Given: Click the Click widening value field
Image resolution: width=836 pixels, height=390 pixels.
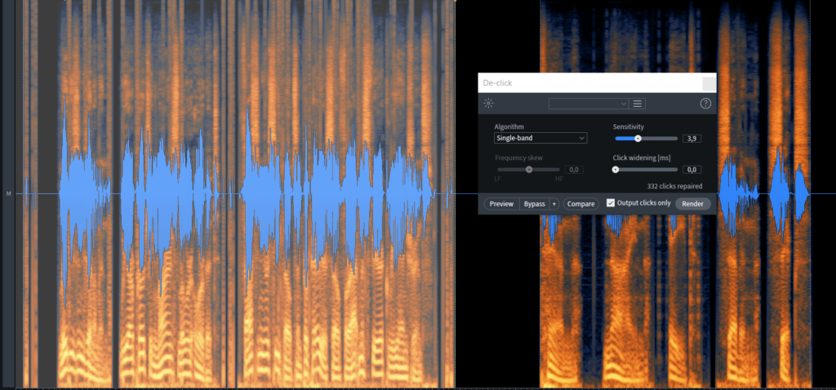Looking at the screenshot, I should click(691, 170).
